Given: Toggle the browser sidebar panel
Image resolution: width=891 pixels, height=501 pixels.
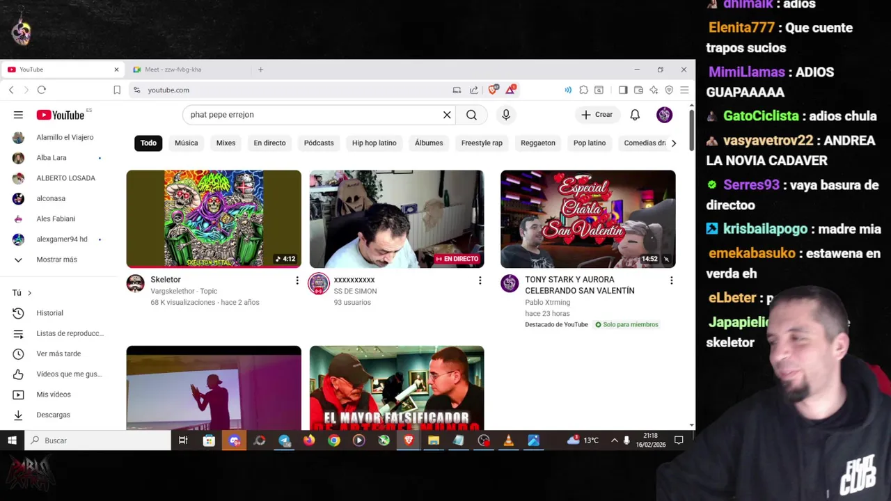Looking at the screenshot, I should coord(623,90).
